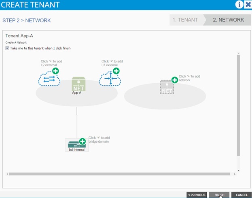
Task: Add an L2 external with the plus icon
Action: click(55, 71)
